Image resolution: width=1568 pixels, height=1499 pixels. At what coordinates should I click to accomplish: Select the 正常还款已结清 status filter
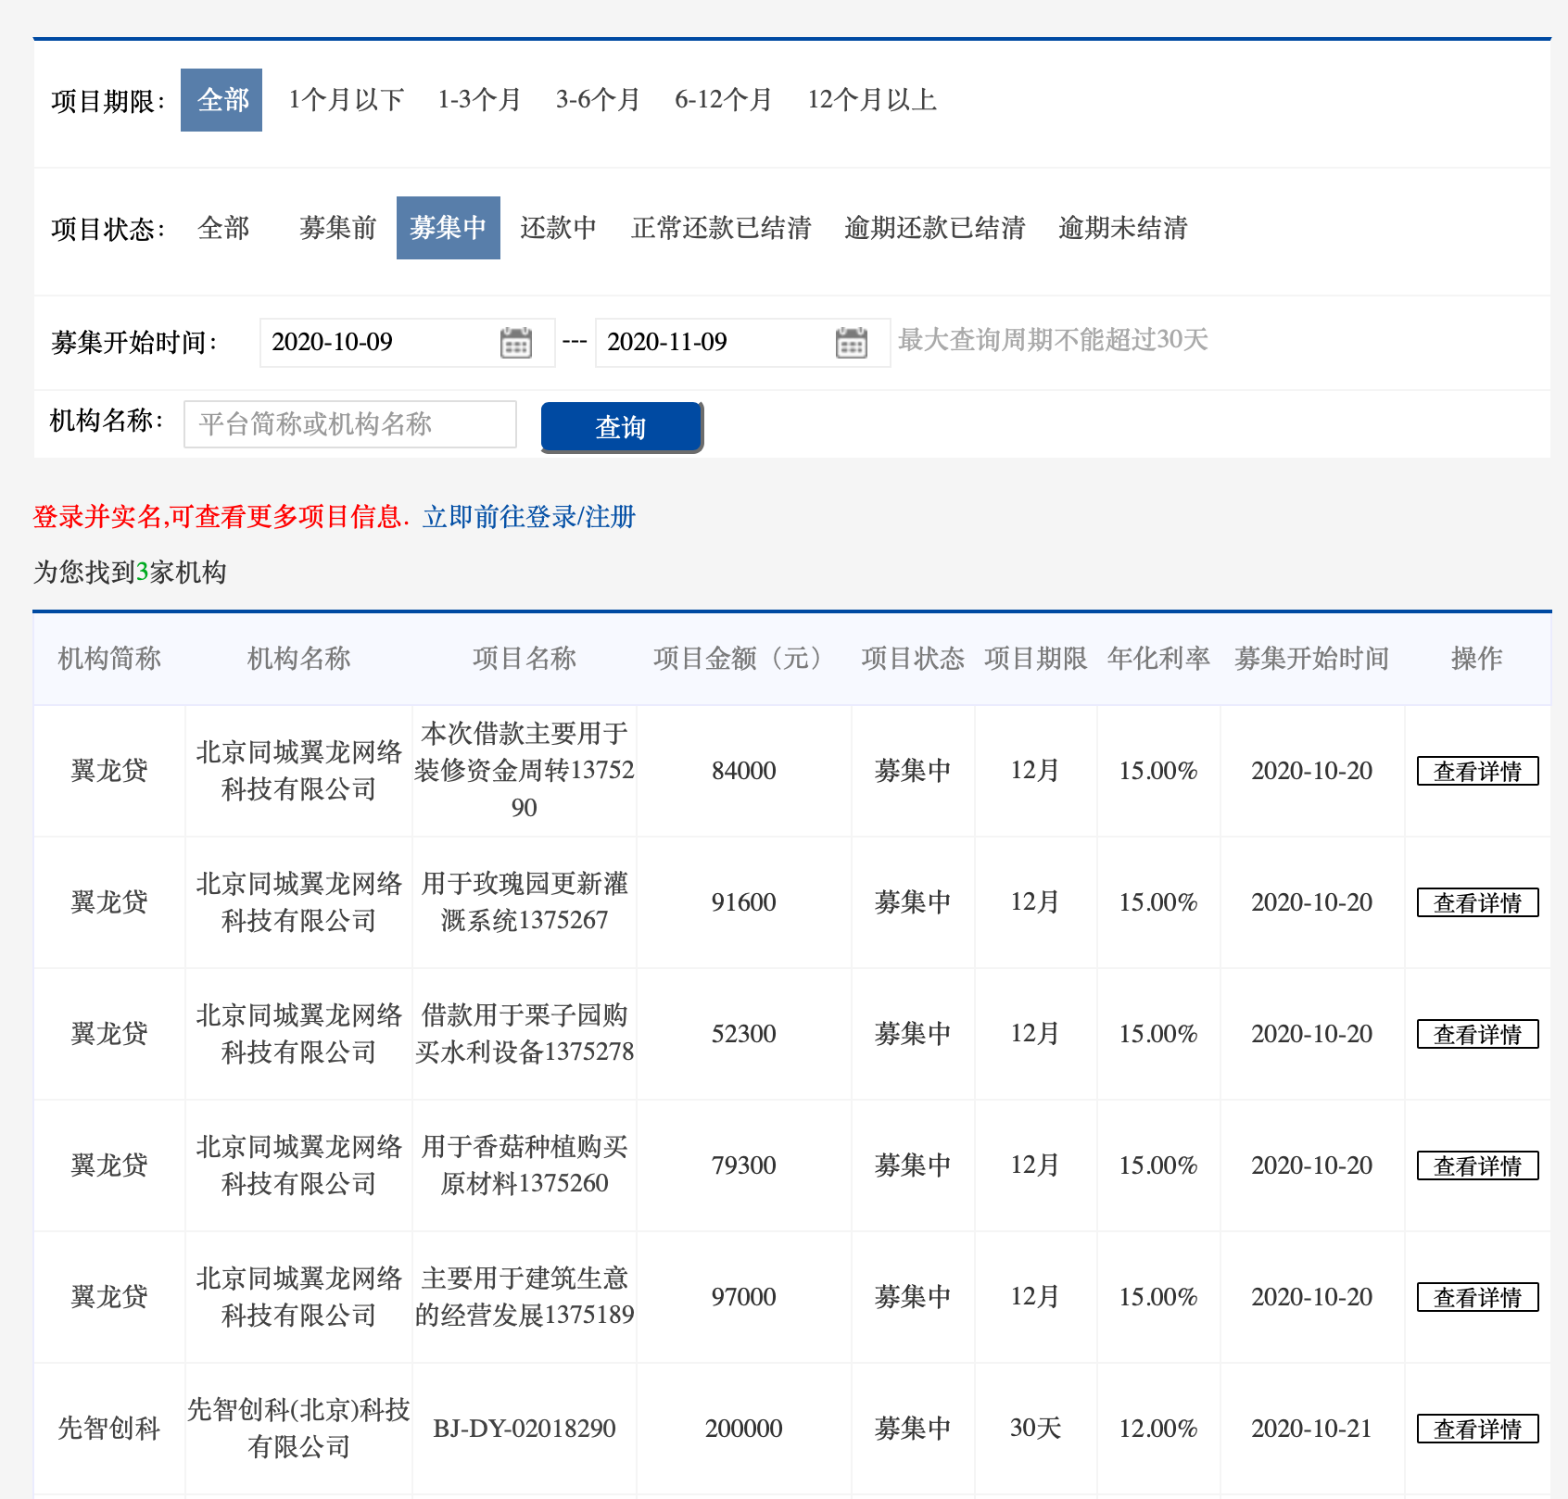(722, 229)
